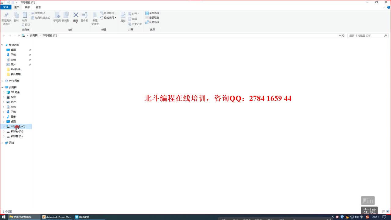Click the taskbar clock showing 21:41
The image size is (391, 220).
375,217
